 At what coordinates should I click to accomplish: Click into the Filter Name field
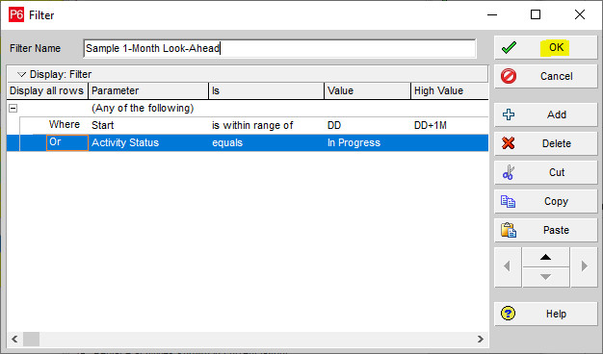(279, 48)
